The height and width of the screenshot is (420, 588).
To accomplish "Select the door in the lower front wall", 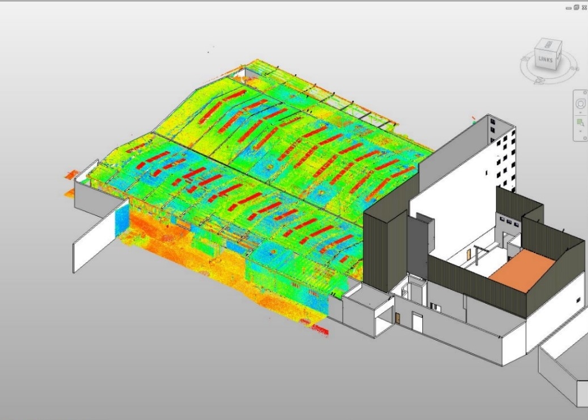I will 417,322.
